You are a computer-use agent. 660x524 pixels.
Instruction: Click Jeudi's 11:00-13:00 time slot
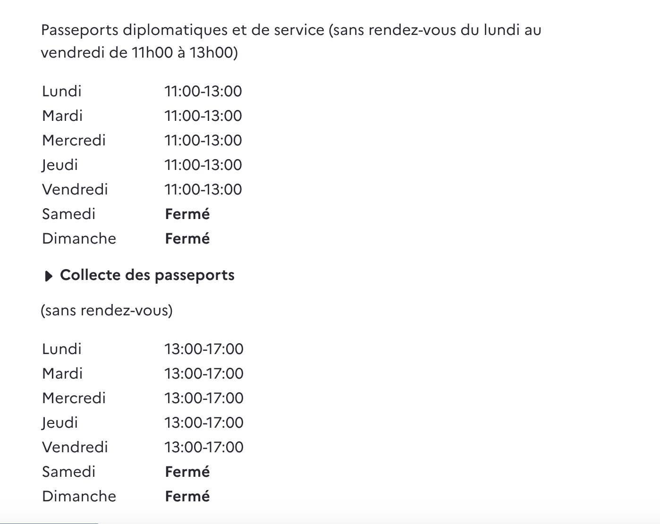203,165
